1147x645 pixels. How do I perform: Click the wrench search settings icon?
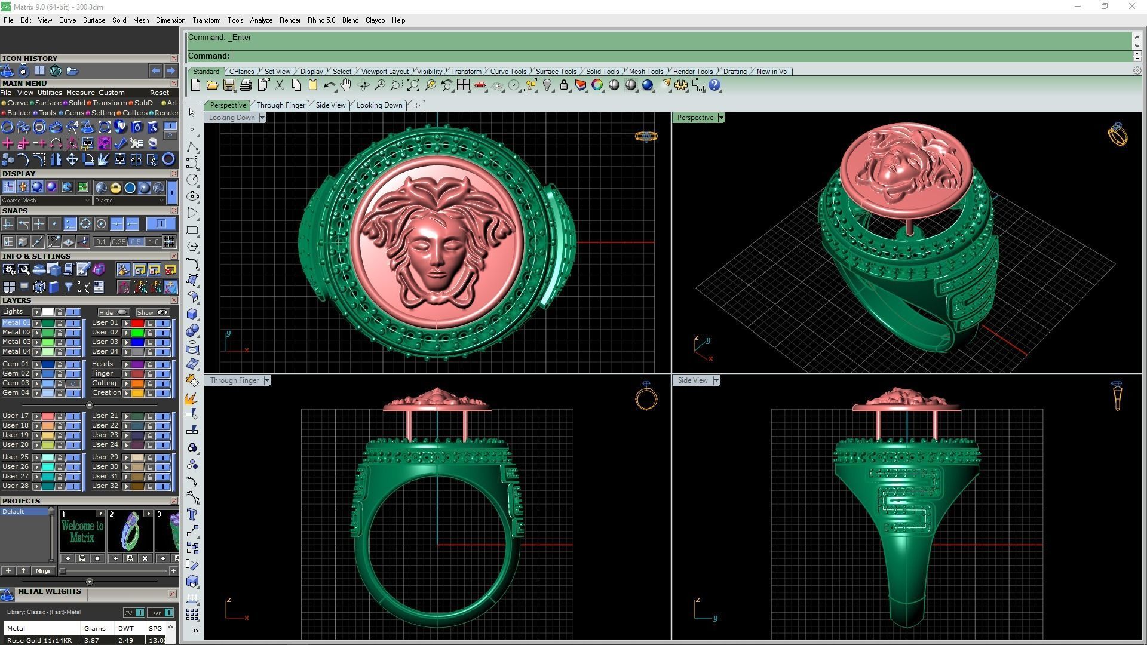(24, 270)
